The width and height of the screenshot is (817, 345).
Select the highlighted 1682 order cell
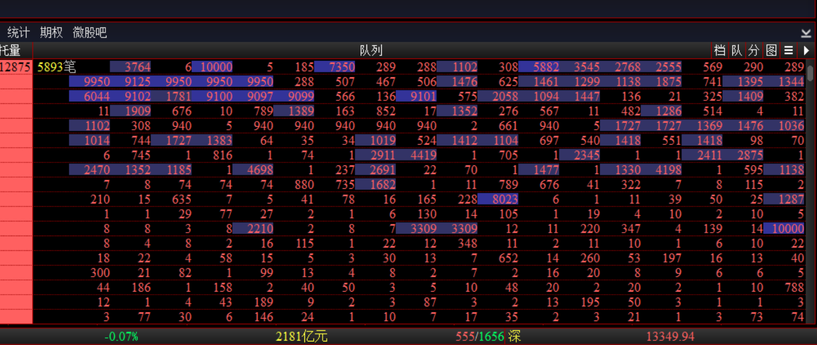click(x=376, y=185)
